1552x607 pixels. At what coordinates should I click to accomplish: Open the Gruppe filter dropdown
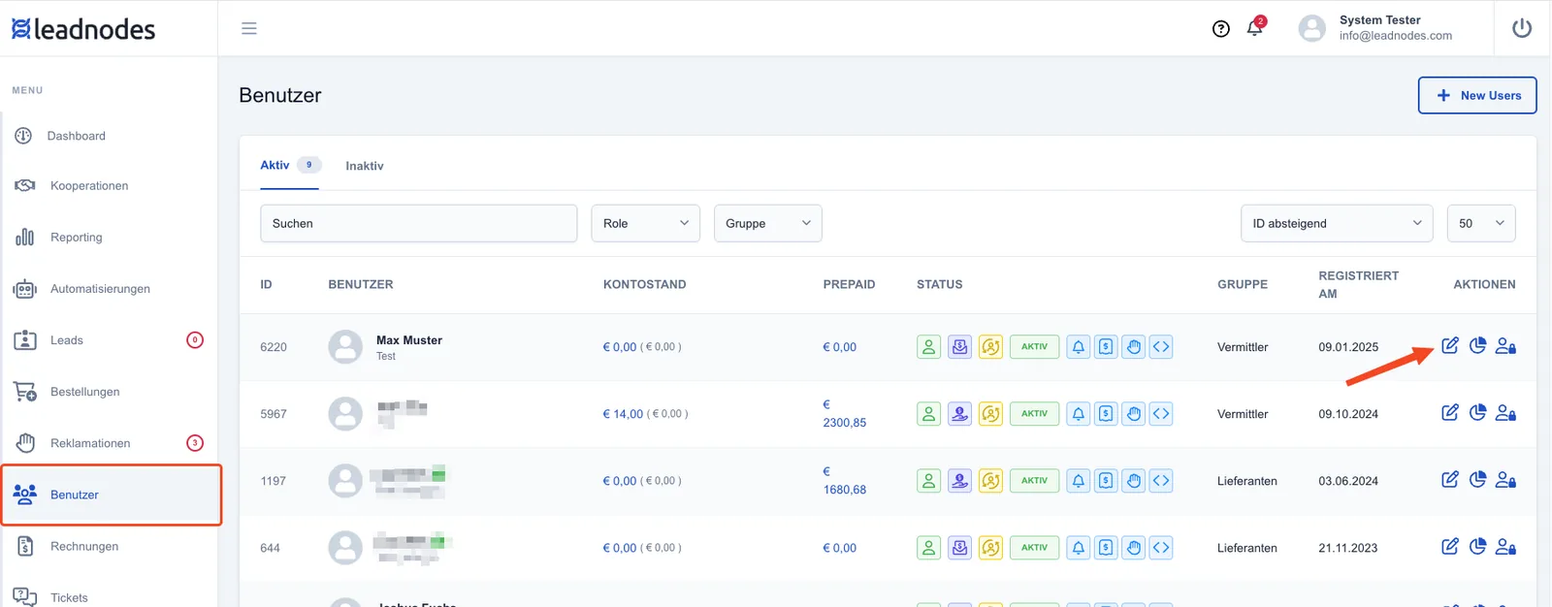click(767, 223)
